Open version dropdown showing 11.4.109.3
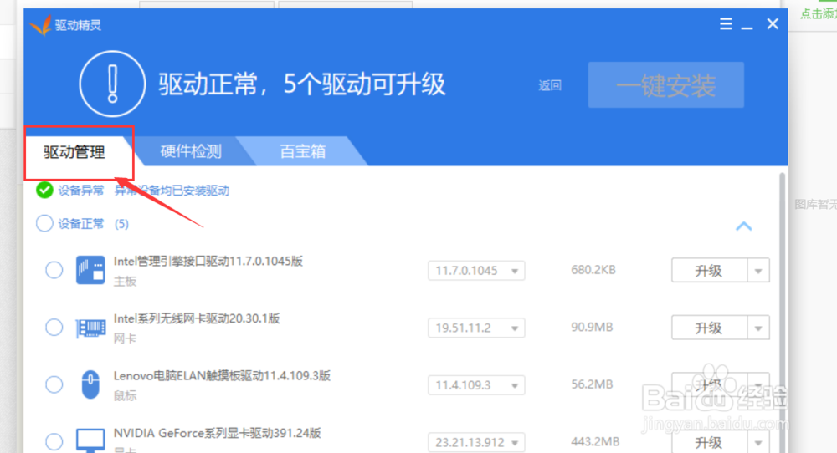This screenshot has height=453, width=837. coord(476,384)
